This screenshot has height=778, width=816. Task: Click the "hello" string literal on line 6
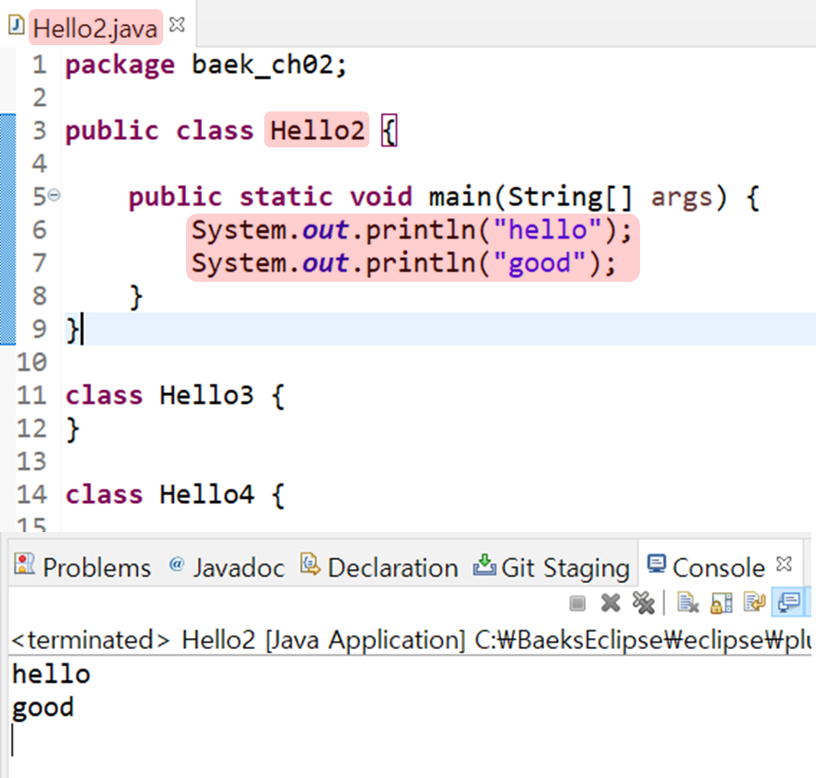coord(547,229)
